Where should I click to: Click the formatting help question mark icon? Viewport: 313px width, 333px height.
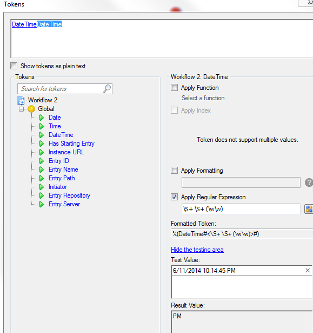point(309,182)
